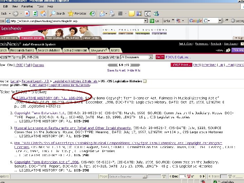Select the Hide Hits link

pyautogui.click(x=134, y=70)
